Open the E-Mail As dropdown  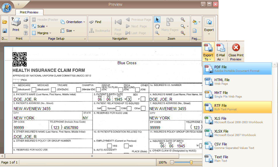[221, 52]
